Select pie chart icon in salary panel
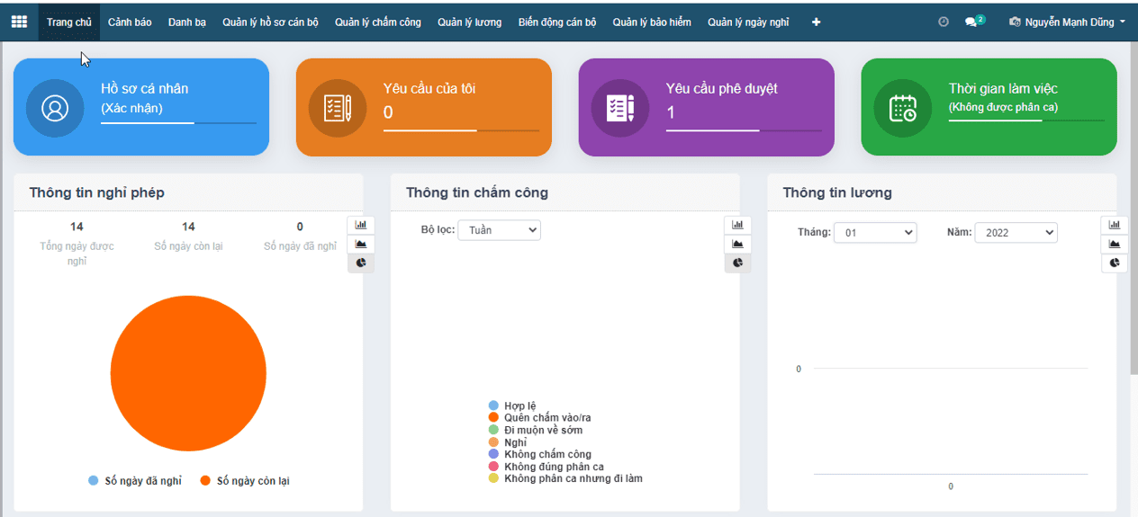1138x517 pixels. click(x=1114, y=263)
